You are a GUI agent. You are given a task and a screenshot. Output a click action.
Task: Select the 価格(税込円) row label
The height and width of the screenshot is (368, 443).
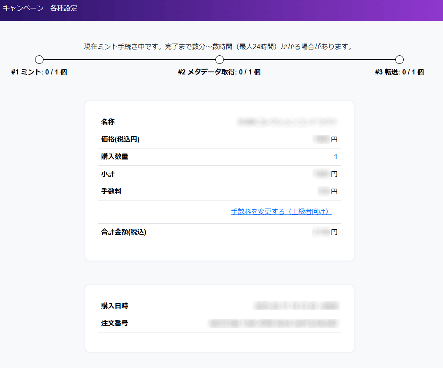tap(120, 139)
